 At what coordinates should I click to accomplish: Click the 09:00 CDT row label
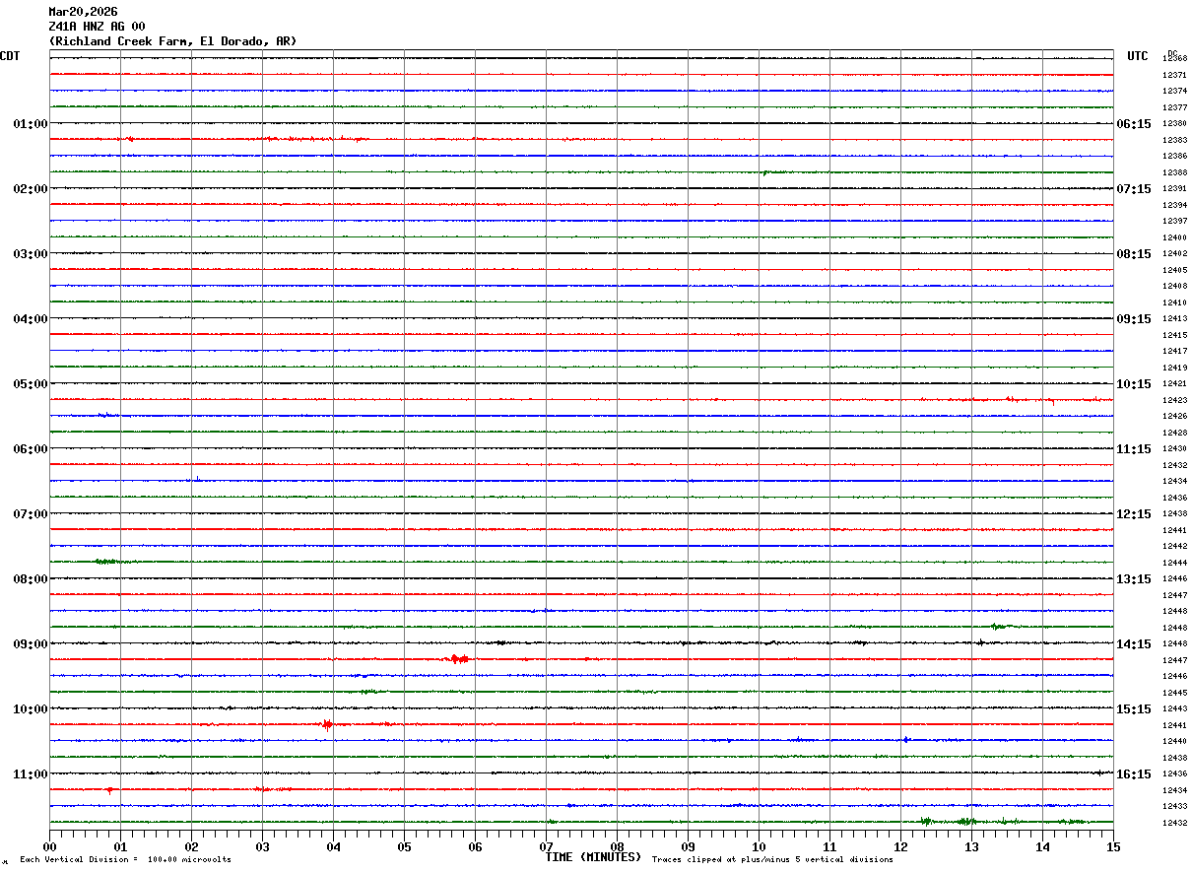tap(30, 644)
